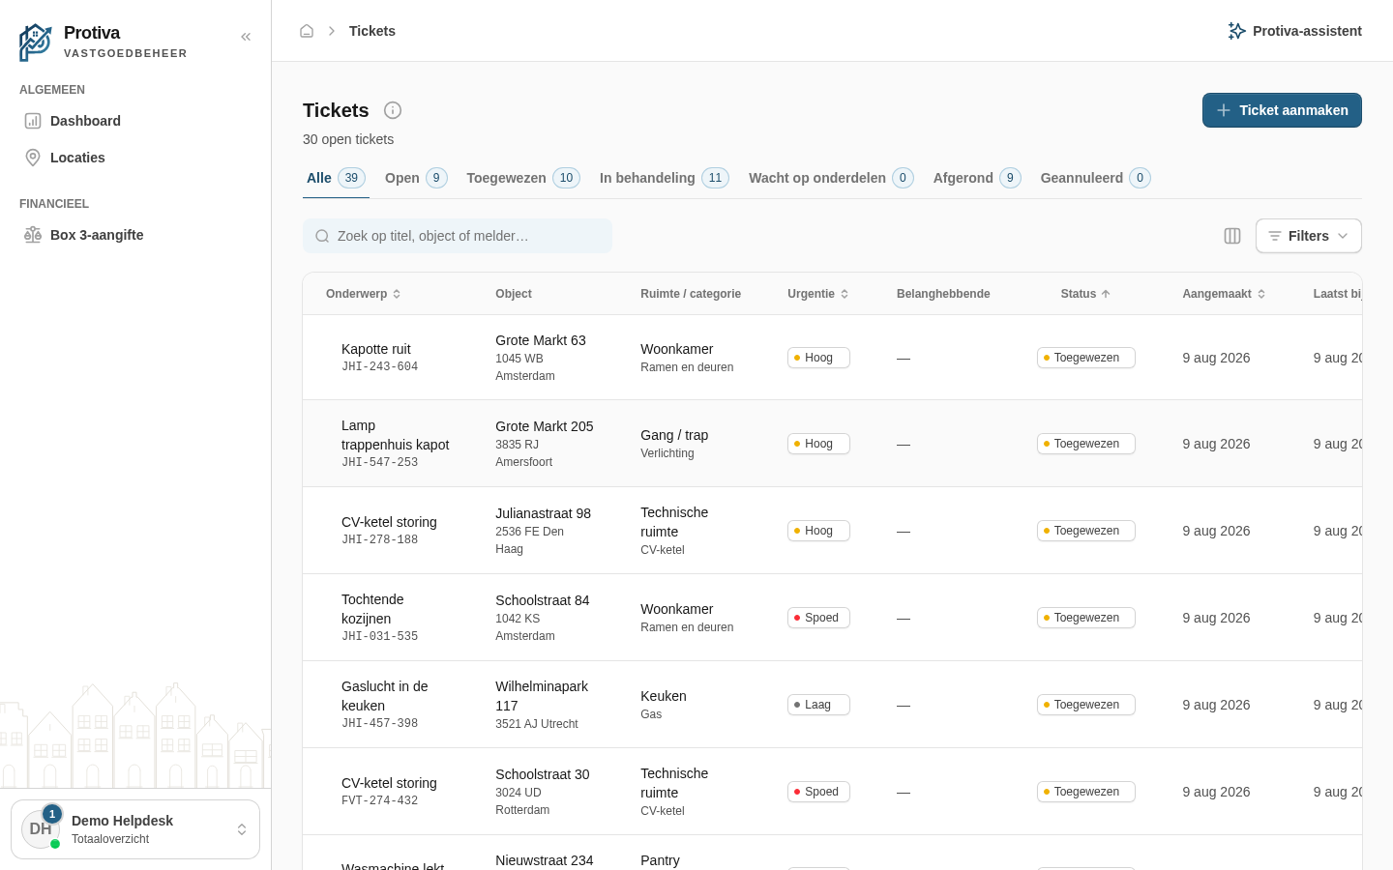1393x870 pixels.
Task: Open the column layout settings icon
Action: (x=1232, y=236)
